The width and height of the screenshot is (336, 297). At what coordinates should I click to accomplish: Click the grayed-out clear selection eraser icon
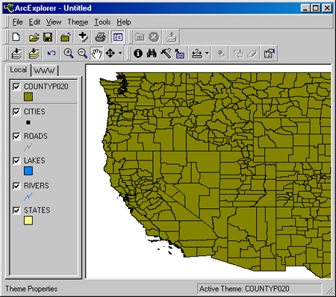point(252,53)
